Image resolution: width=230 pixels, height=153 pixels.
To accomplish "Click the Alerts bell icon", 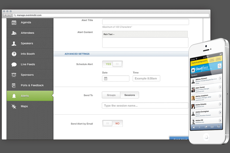I will coord(14,96).
